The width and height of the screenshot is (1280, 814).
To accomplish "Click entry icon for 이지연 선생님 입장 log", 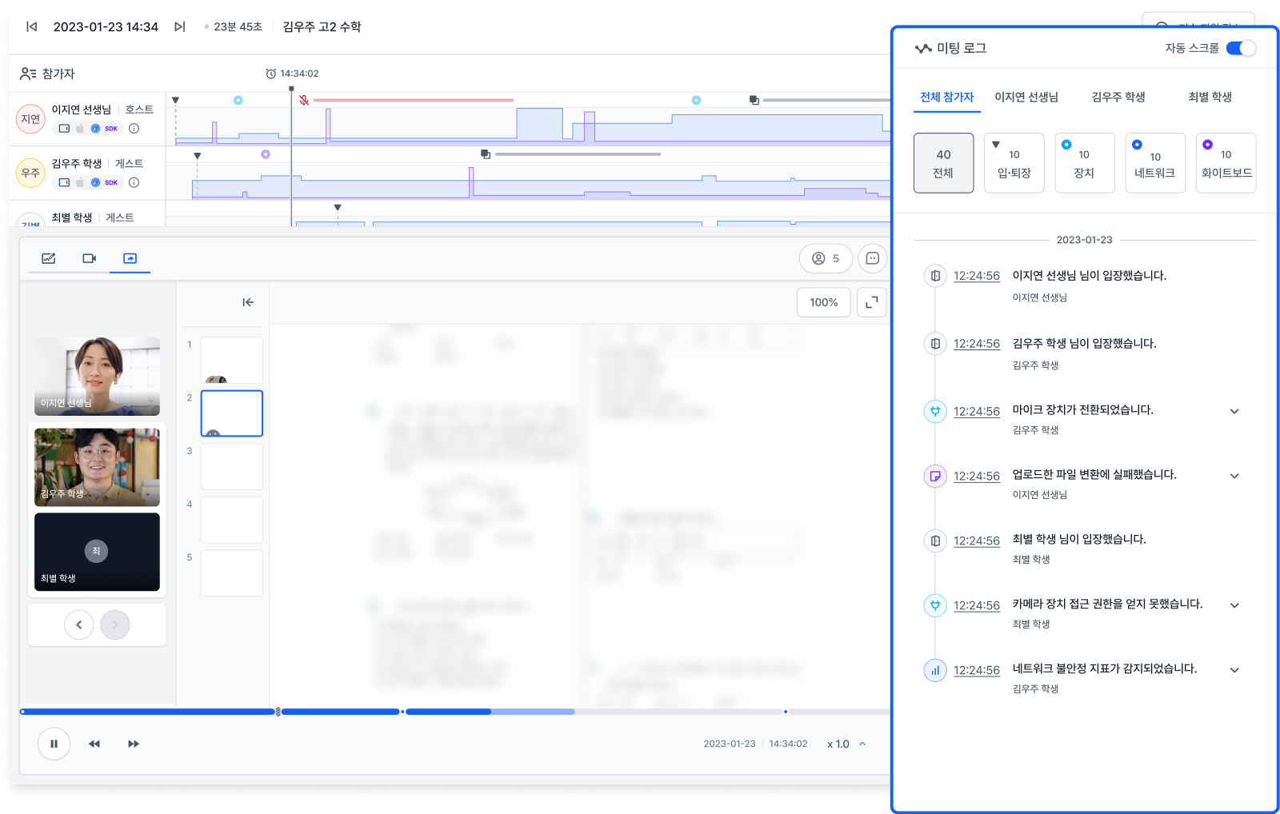I will 934,276.
